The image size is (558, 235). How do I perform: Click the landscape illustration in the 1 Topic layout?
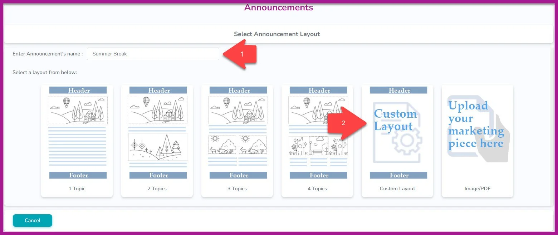(x=78, y=110)
